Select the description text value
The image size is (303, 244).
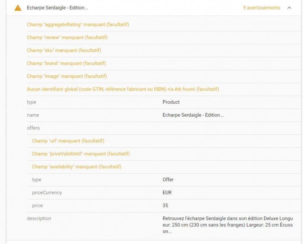(228, 225)
